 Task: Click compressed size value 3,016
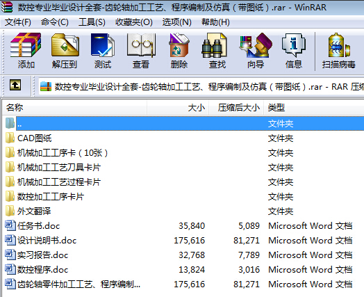[x=249, y=270]
